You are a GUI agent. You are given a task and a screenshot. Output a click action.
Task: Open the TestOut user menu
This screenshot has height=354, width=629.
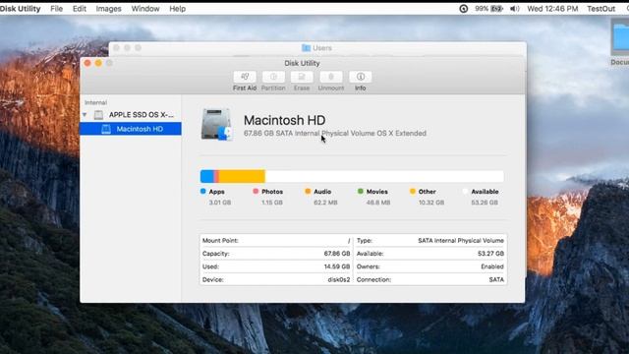[600, 9]
